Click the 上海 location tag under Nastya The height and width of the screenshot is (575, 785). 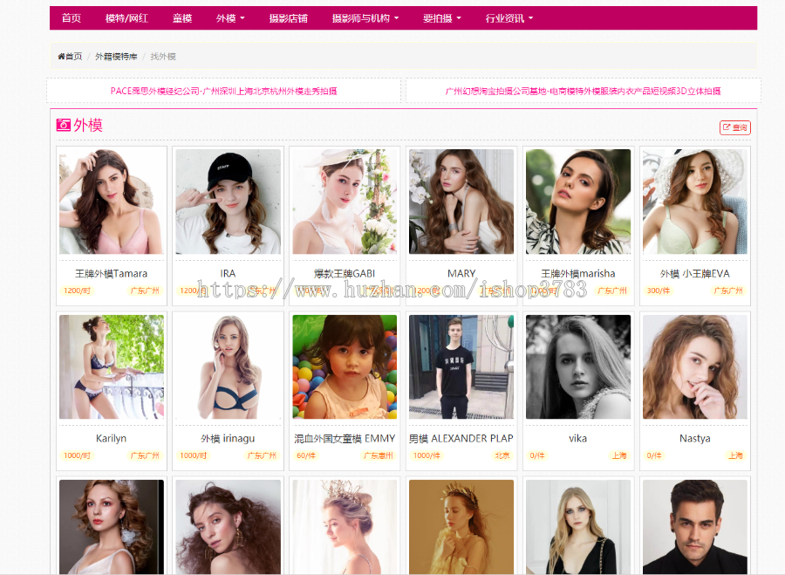(x=736, y=455)
